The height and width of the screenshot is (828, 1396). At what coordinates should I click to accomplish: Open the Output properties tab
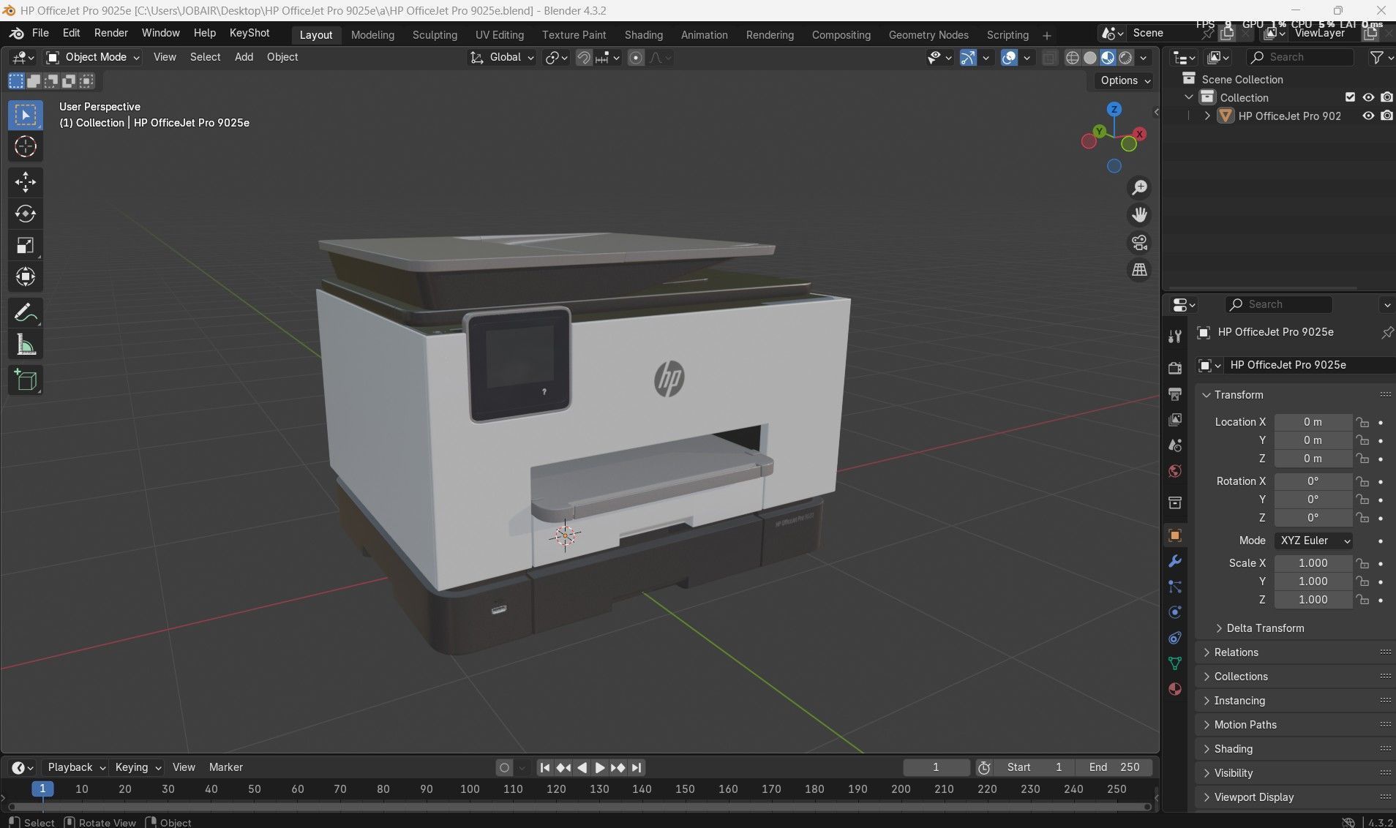click(1175, 394)
